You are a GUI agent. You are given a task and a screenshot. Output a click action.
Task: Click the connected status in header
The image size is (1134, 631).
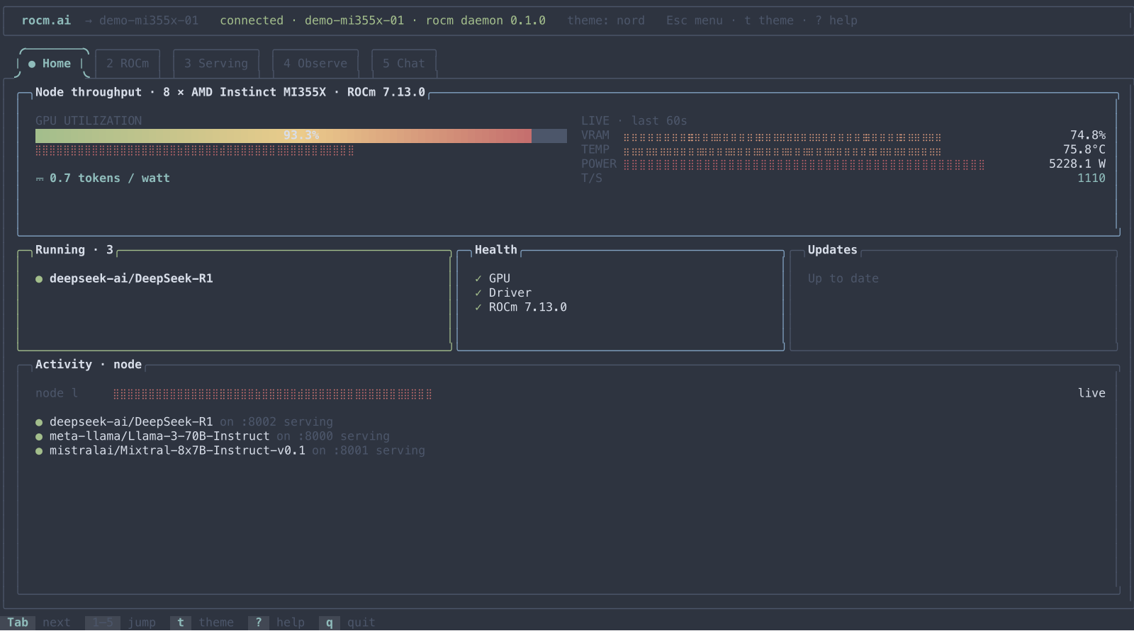click(252, 21)
